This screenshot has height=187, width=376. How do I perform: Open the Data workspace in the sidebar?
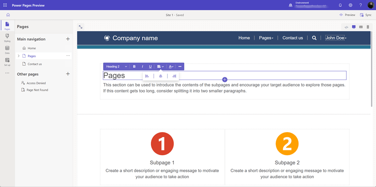(x=7, y=50)
